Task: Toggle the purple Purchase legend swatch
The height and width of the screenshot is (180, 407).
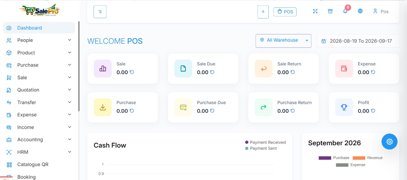Action: click(x=325, y=158)
